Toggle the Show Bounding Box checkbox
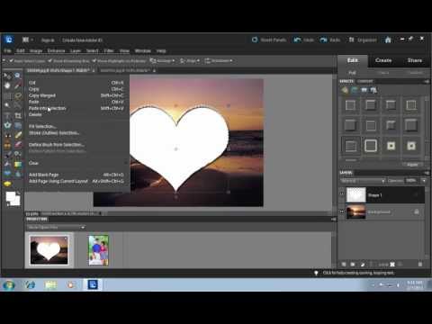432x324 pixels. click(50, 61)
